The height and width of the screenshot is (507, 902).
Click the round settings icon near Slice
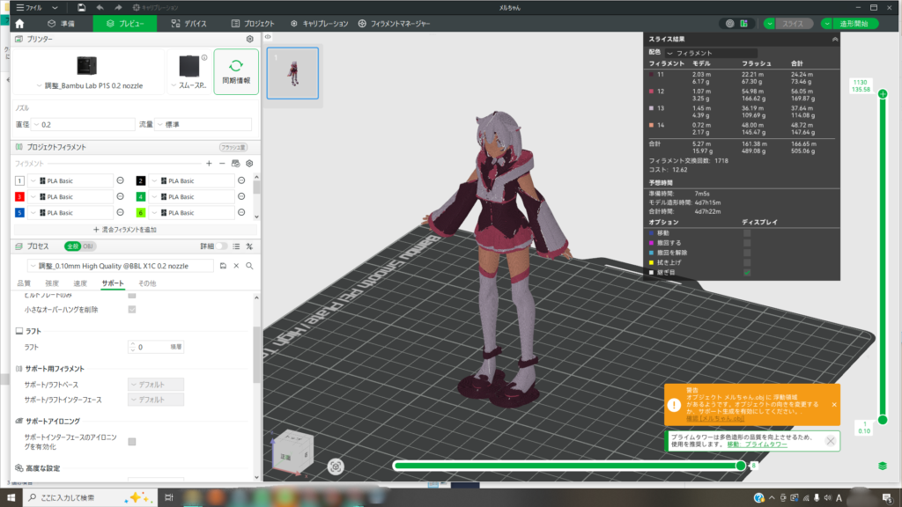(730, 24)
